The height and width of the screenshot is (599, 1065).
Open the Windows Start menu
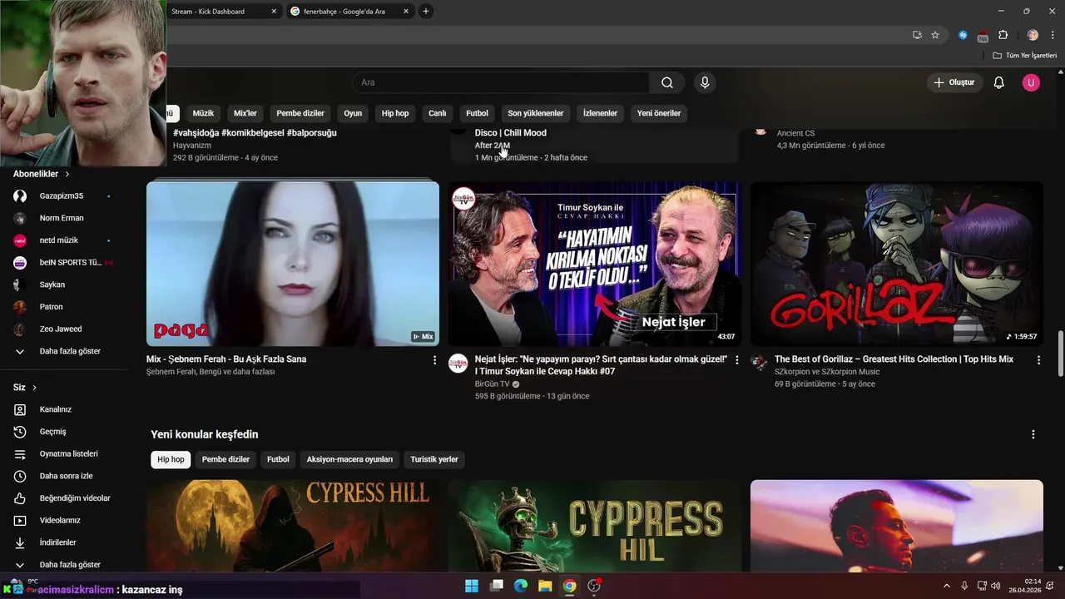(472, 586)
